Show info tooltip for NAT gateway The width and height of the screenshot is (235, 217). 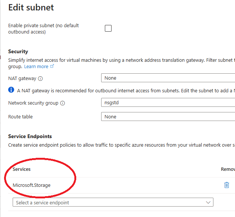click(40, 79)
